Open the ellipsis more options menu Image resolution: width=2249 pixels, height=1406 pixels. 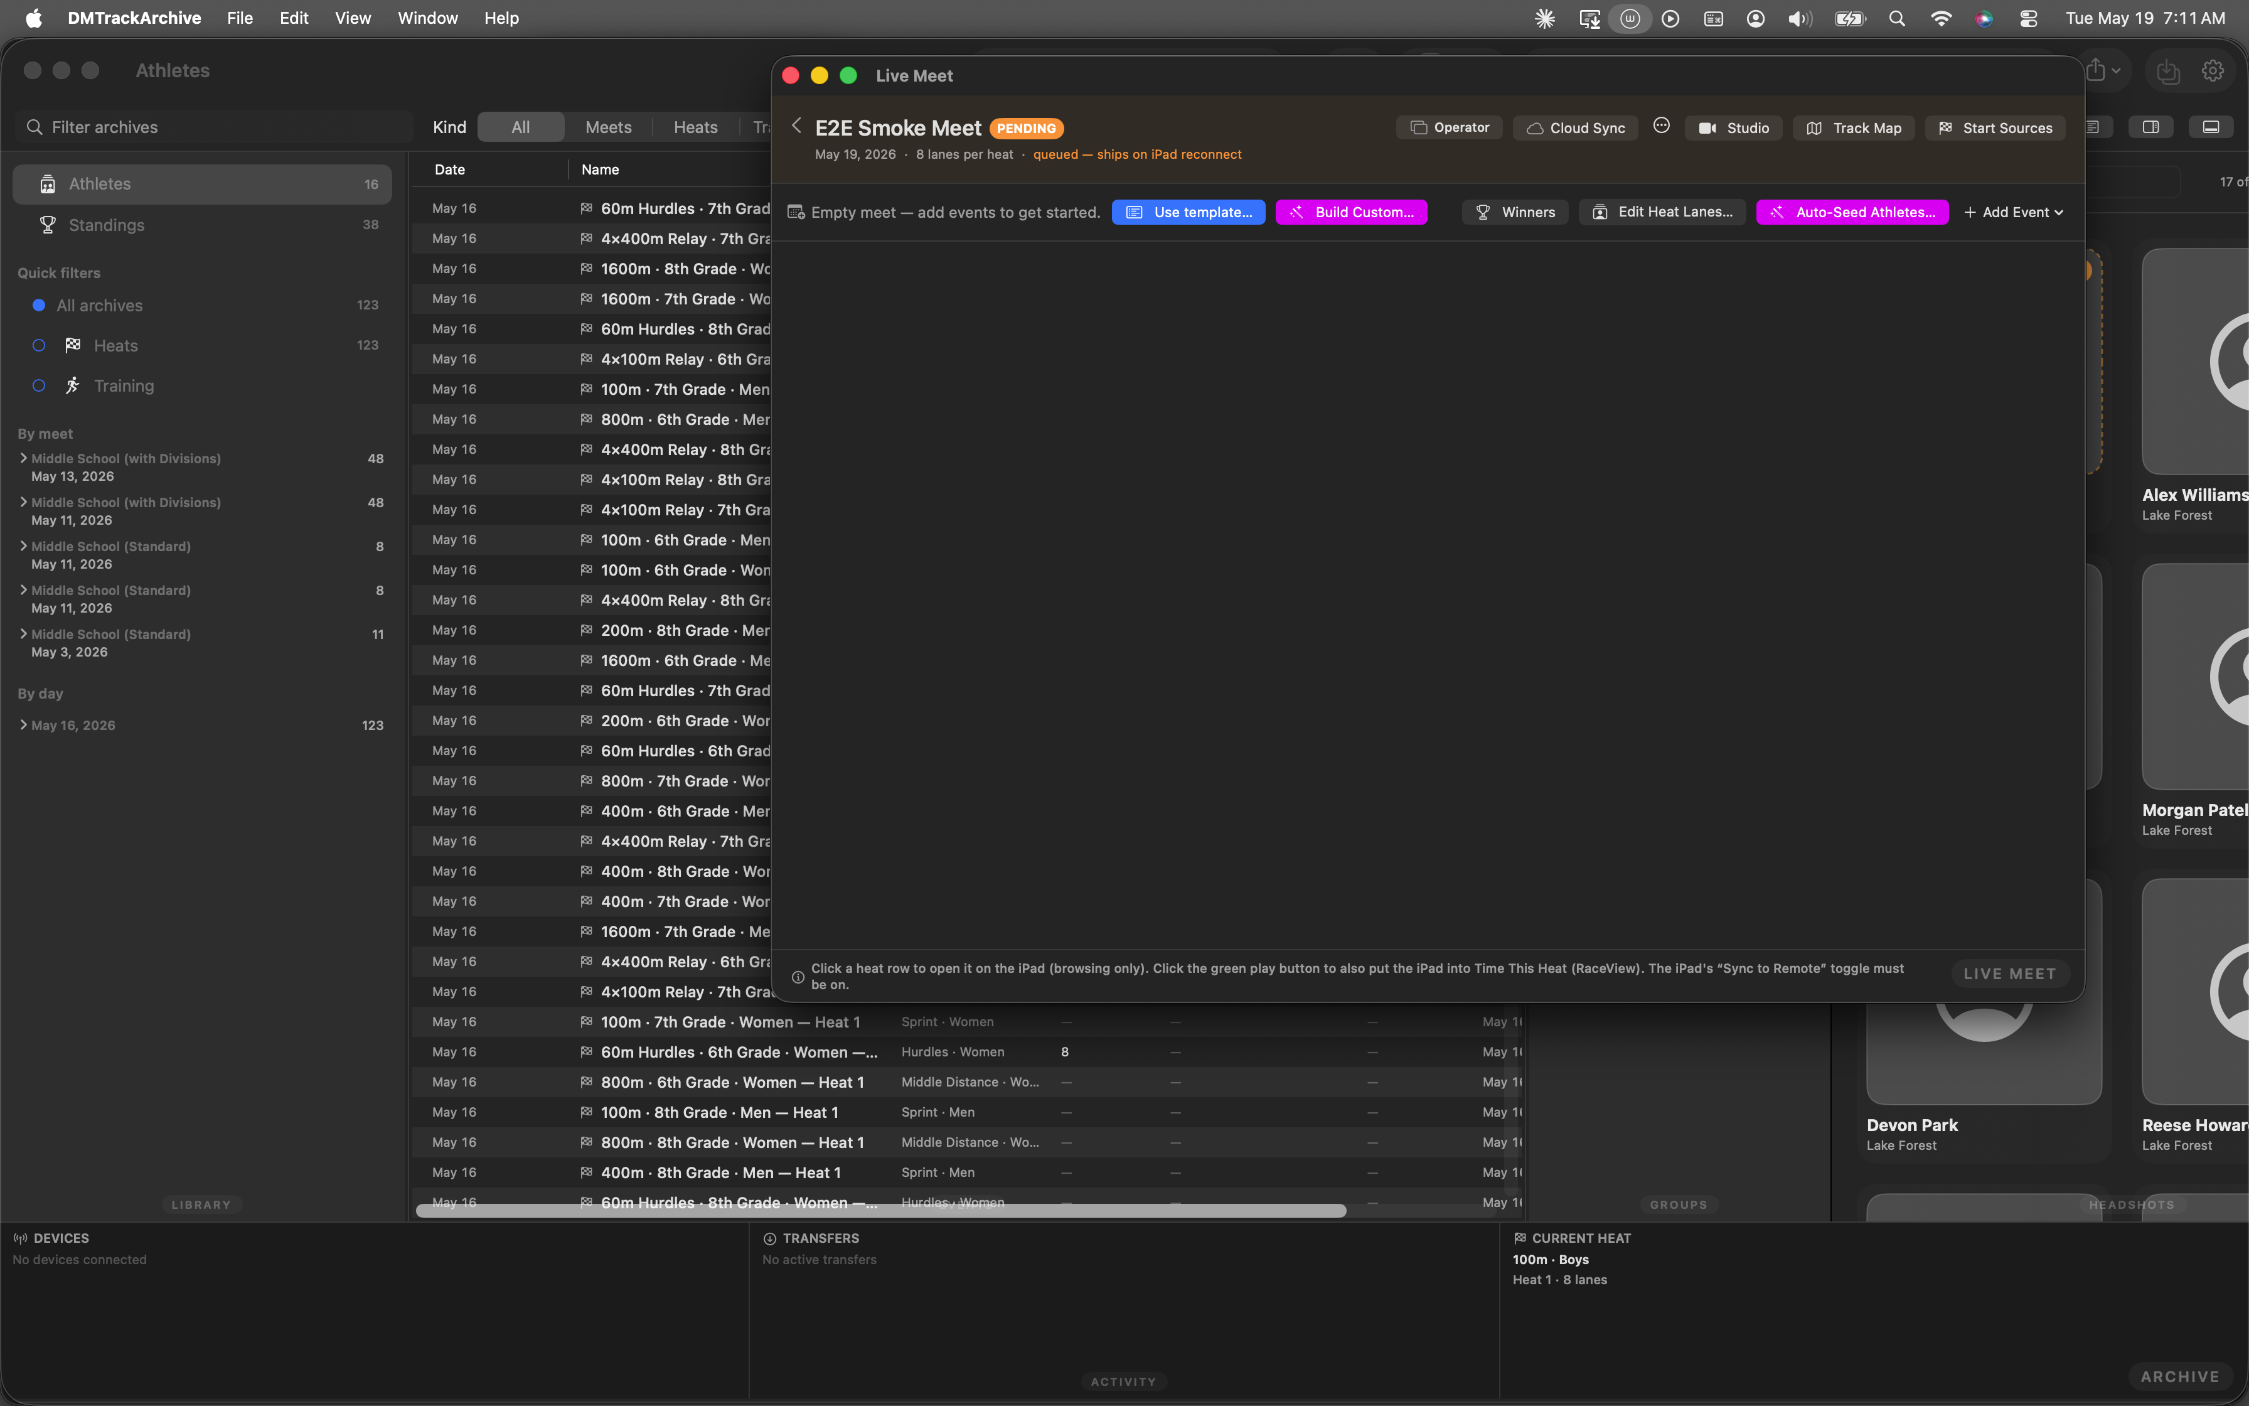point(1661,126)
